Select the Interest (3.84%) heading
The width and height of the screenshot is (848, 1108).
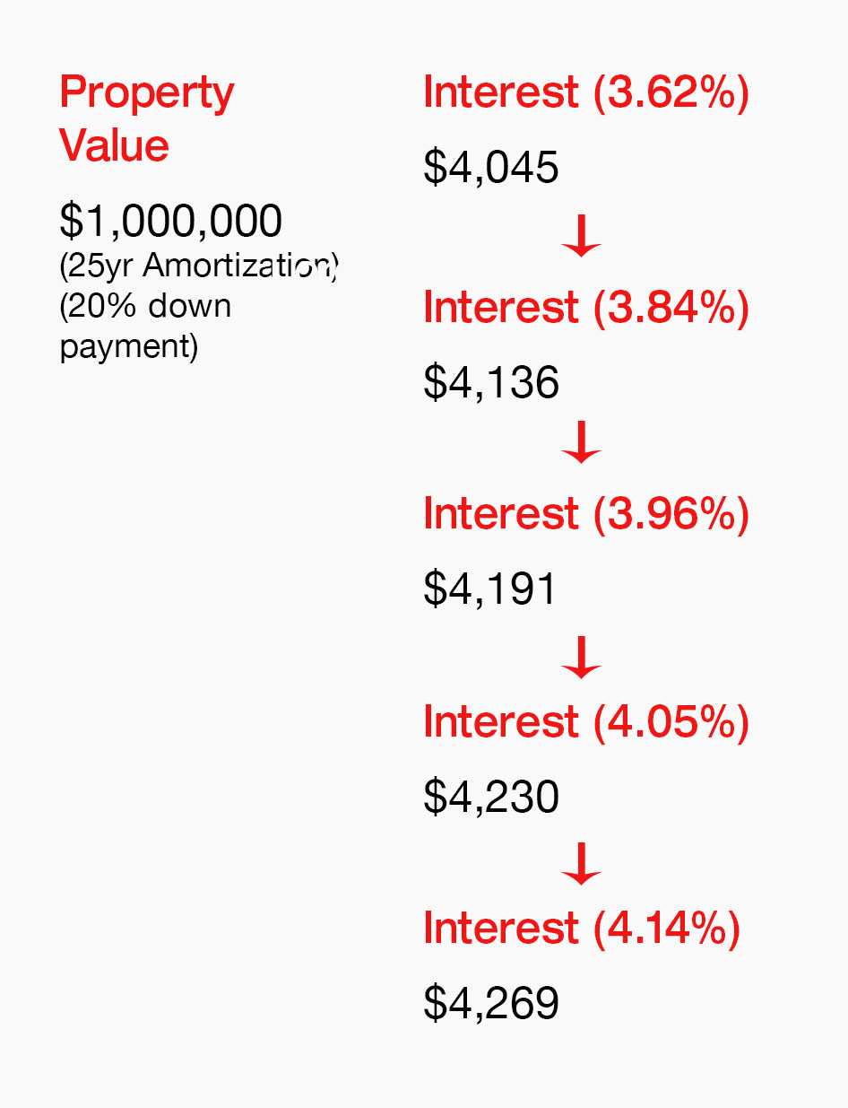pos(586,308)
